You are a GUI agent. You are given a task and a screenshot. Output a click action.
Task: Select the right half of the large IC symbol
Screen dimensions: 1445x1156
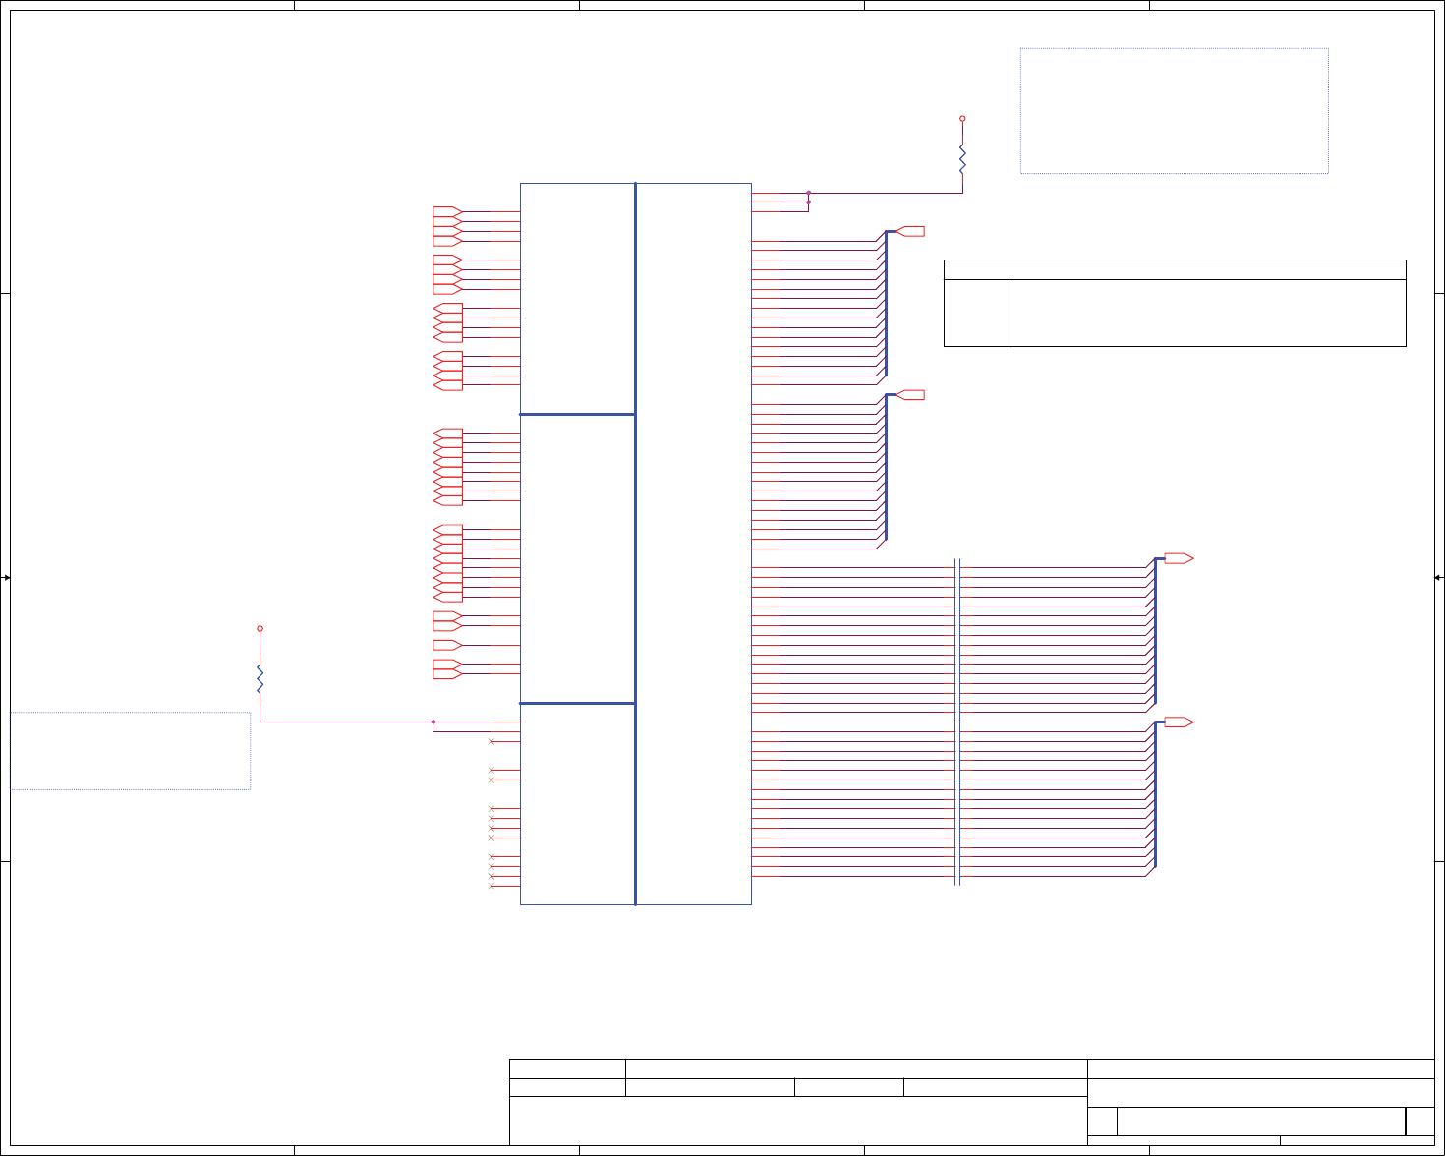click(694, 544)
